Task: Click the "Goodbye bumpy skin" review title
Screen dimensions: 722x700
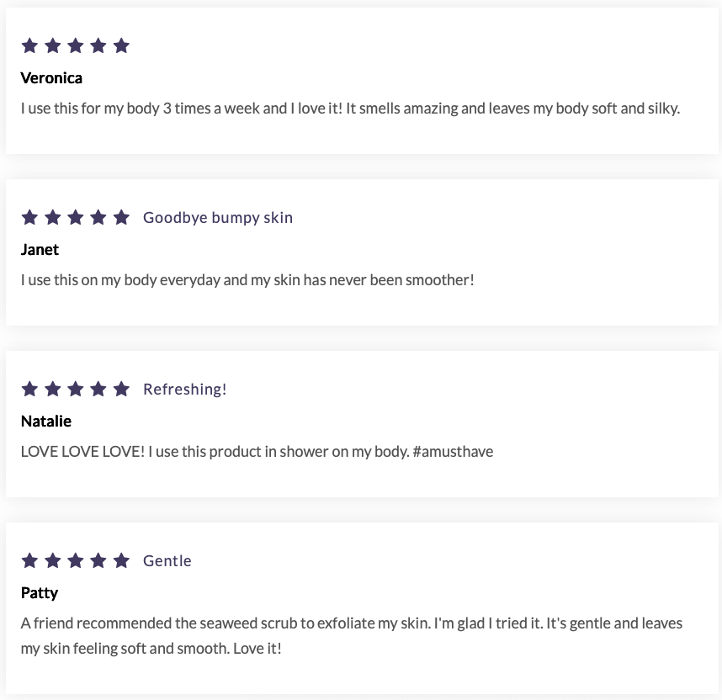Action: coord(218,217)
